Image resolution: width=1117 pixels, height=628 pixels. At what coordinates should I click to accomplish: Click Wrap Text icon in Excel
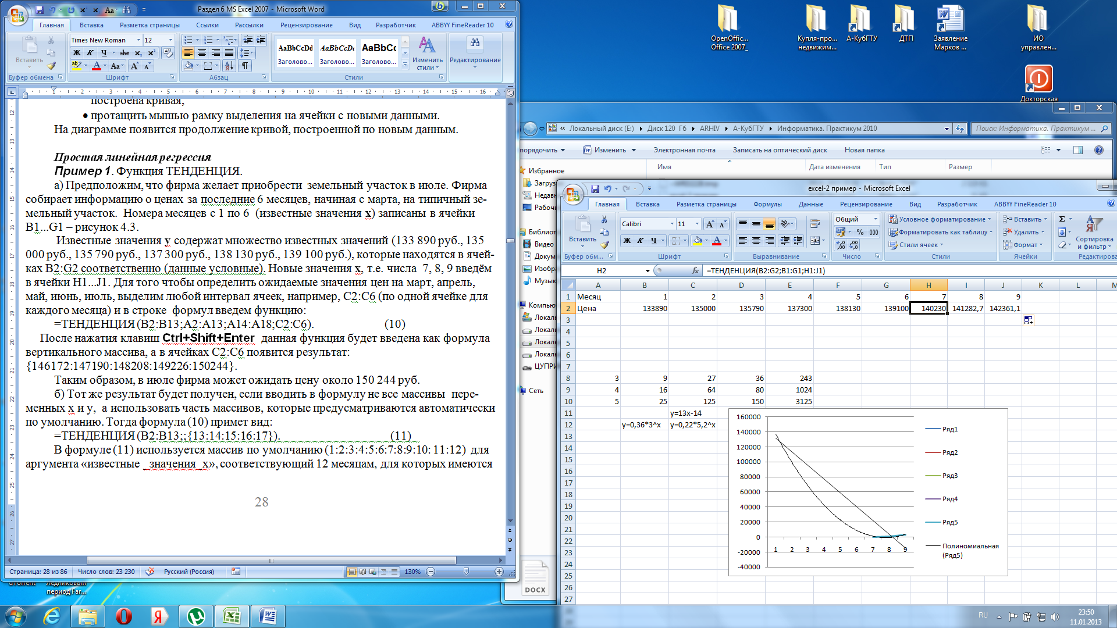(815, 224)
